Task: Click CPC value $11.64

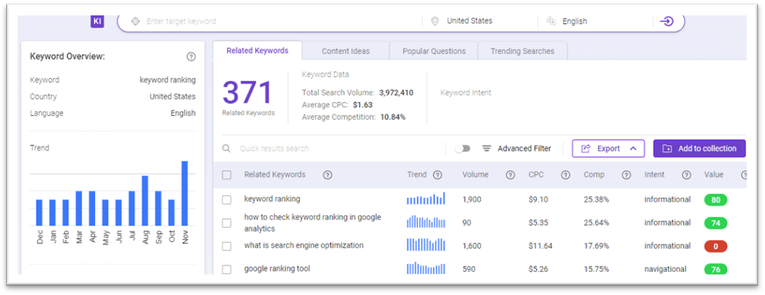Action: pos(540,246)
